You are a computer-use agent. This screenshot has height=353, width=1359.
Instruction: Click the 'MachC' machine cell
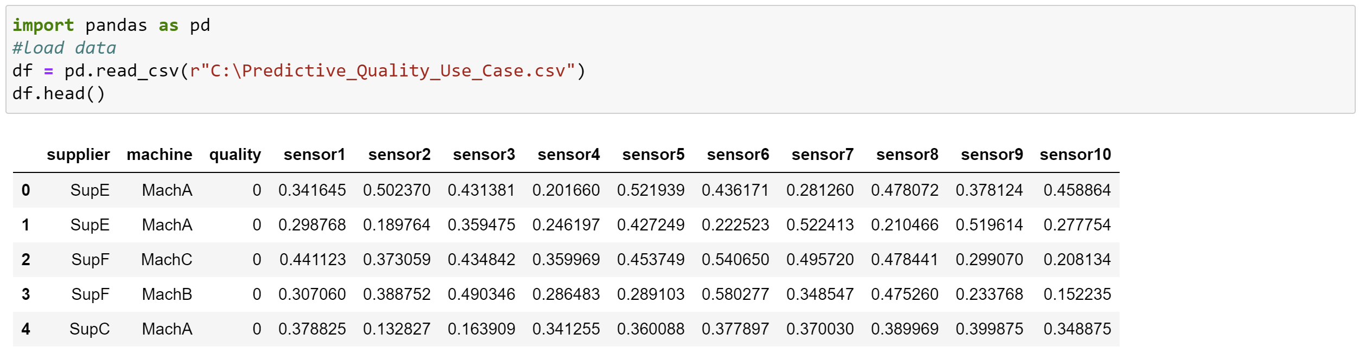pyautogui.click(x=167, y=260)
